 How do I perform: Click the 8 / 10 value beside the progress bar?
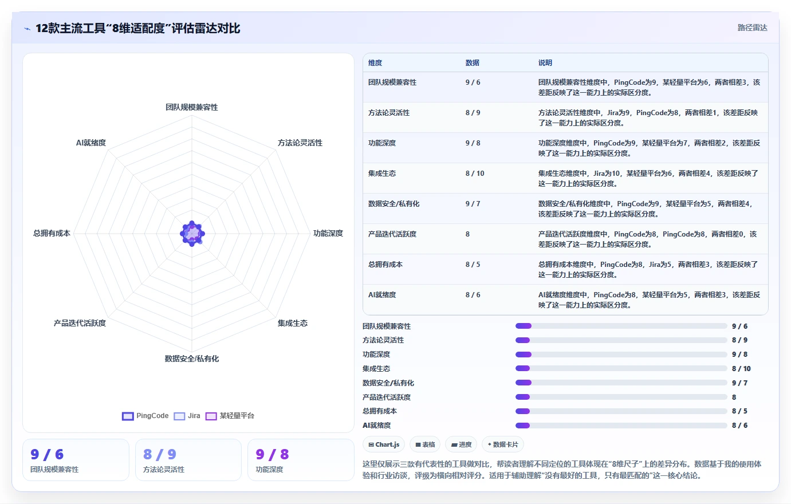pos(741,369)
